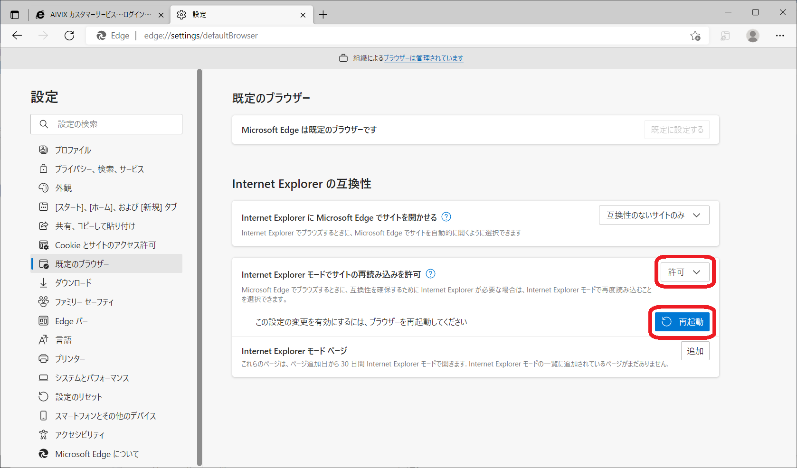Image resolution: width=797 pixels, height=468 pixels.
Task: Open ブラウザーは管理されています link
Action: (423, 58)
